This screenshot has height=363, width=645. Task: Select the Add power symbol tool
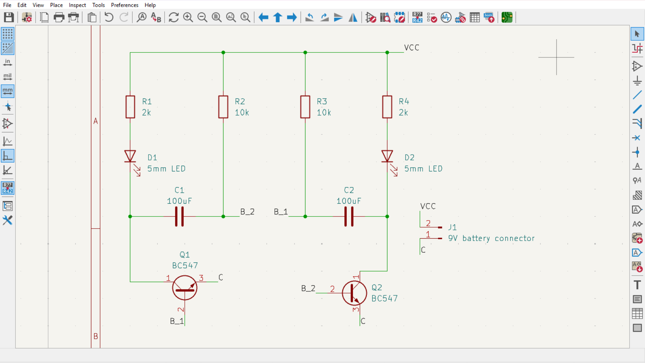coord(637,80)
